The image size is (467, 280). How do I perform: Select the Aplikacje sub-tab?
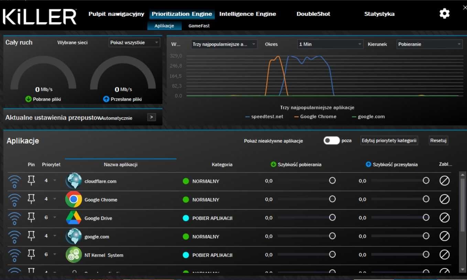164,26
